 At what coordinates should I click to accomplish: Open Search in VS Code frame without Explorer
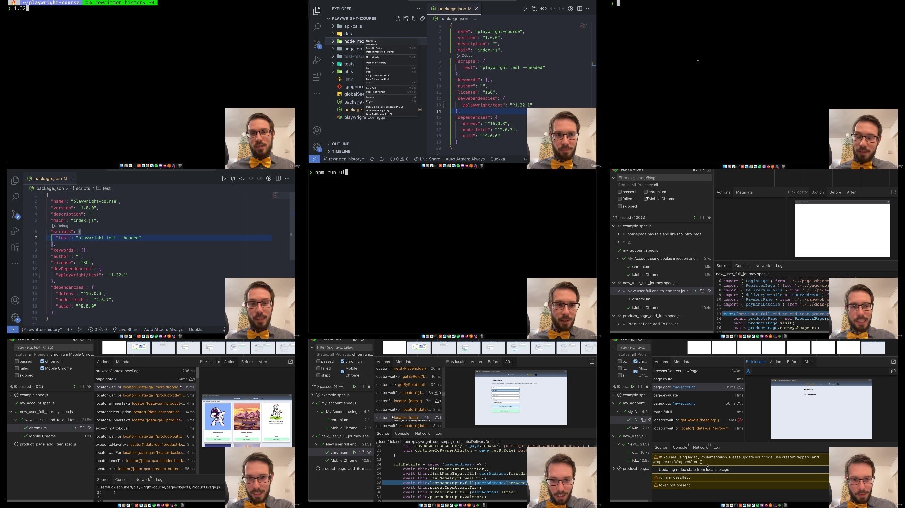point(15,197)
